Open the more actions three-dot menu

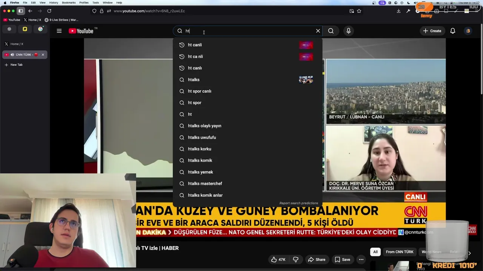(361, 259)
